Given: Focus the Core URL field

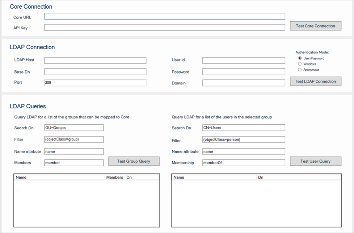Looking at the screenshot, I should click(x=165, y=16).
